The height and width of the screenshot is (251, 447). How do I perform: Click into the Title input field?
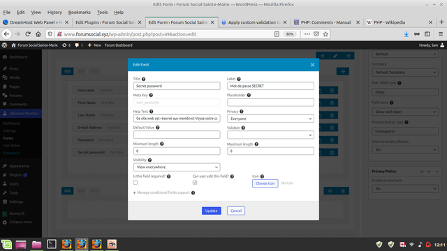177,86
